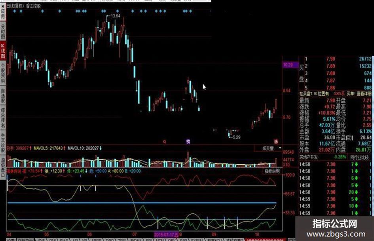Click the 买单 link in order hint
This screenshot has width=374, height=241.
[x=351, y=94]
